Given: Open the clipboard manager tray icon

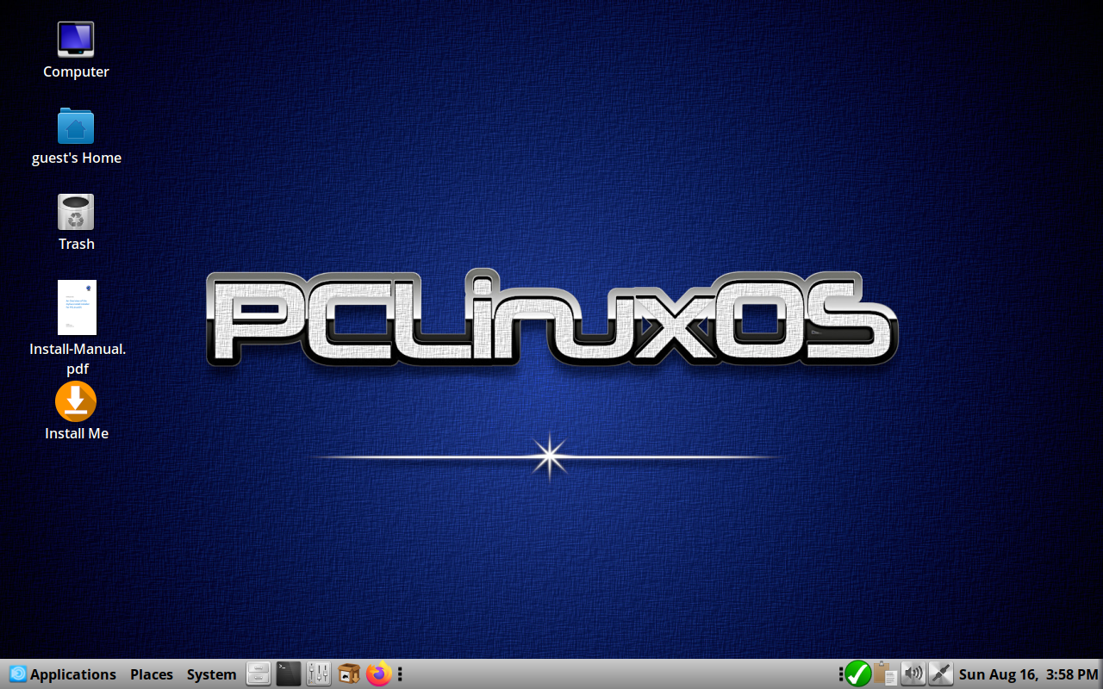Looking at the screenshot, I should click(885, 673).
